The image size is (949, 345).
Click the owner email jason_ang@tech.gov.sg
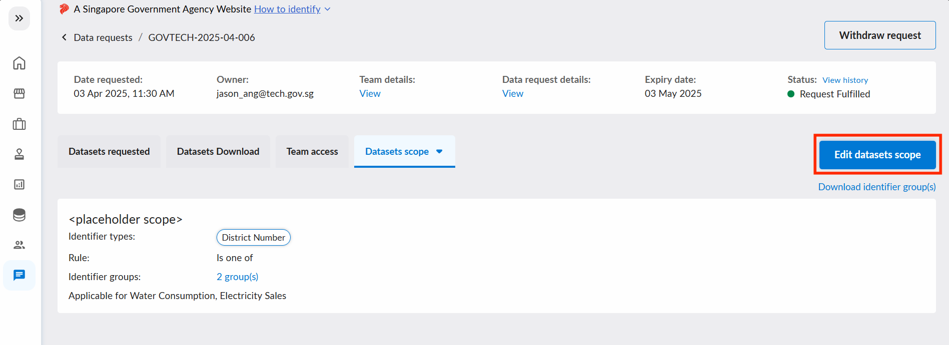tap(265, 93)
